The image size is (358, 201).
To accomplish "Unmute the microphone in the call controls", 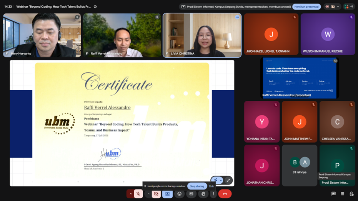I will click(138, 194).
